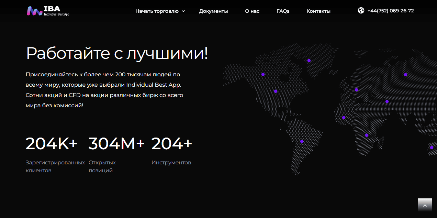Click the globe language icon
The height and width of the screenshot is (218, 437).
tap(361, 11)
